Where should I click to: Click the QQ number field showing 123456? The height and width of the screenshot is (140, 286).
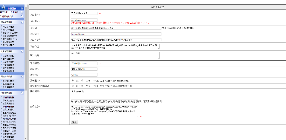click(84, 75)
